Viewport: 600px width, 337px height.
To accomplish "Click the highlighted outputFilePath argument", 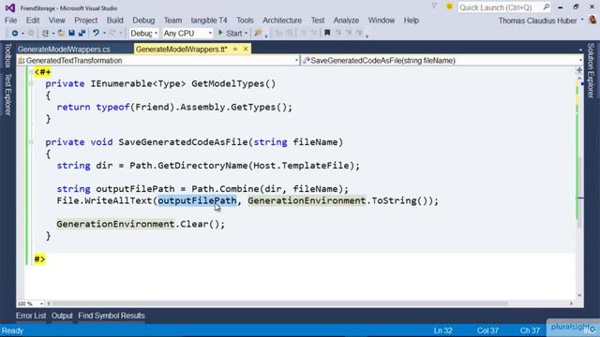I will click(x=197, y=200).
